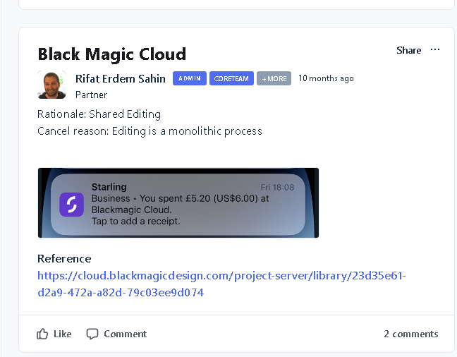This screenshot has width=457, height=357.
Task: Open Rifat Erdem Sahin's profile photo
Action: tap(51, 85)
